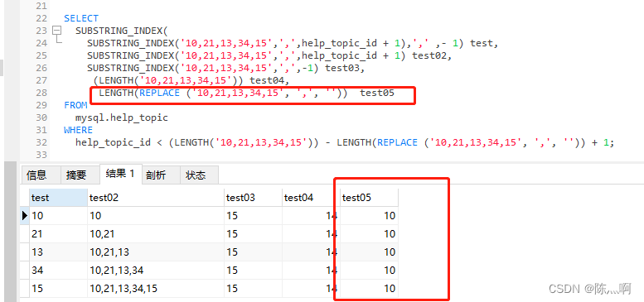The height and width of the screenshot is (302, 644).
Task: Click the REPLACE keyword on line 28
Action: tap(159, 93)
